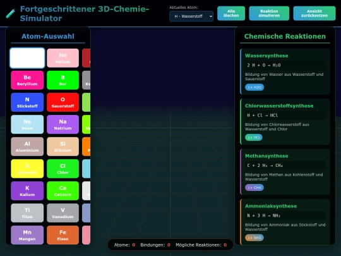Select the Be Beryllium atom tile
The height and width of the screenshot is (256, 341).
[27, 80]
